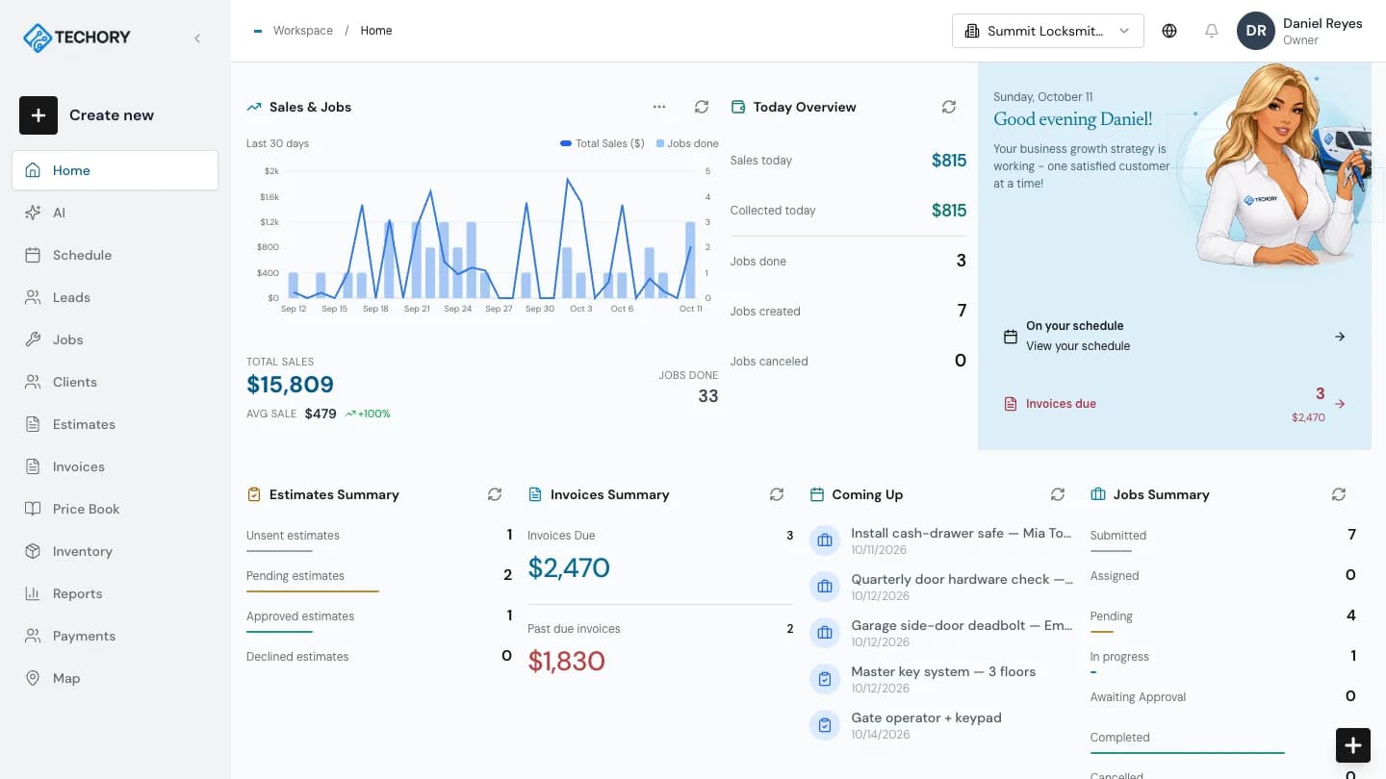Click the floating plus button

click(x=1353, y=745)
